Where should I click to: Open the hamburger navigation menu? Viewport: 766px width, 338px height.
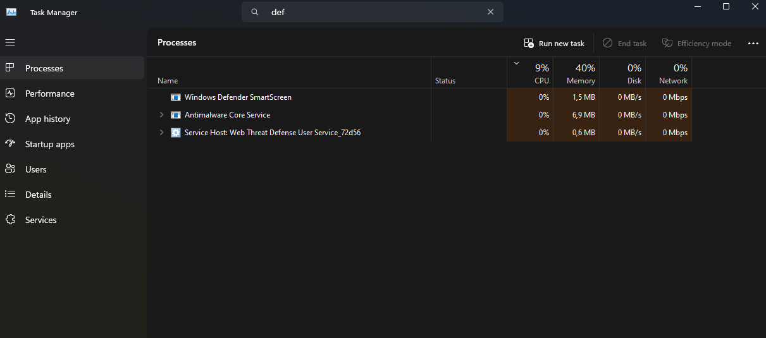point(10,42)
